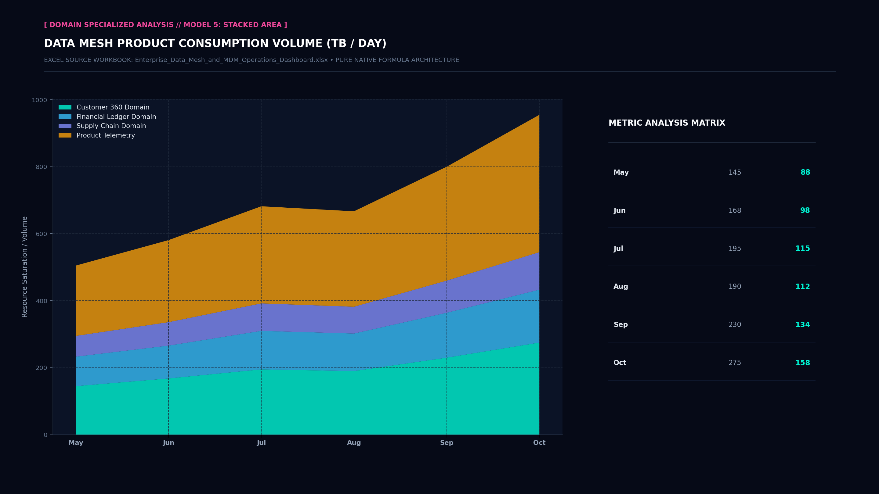Click value 230 in the Sep row

pos(735,325)
